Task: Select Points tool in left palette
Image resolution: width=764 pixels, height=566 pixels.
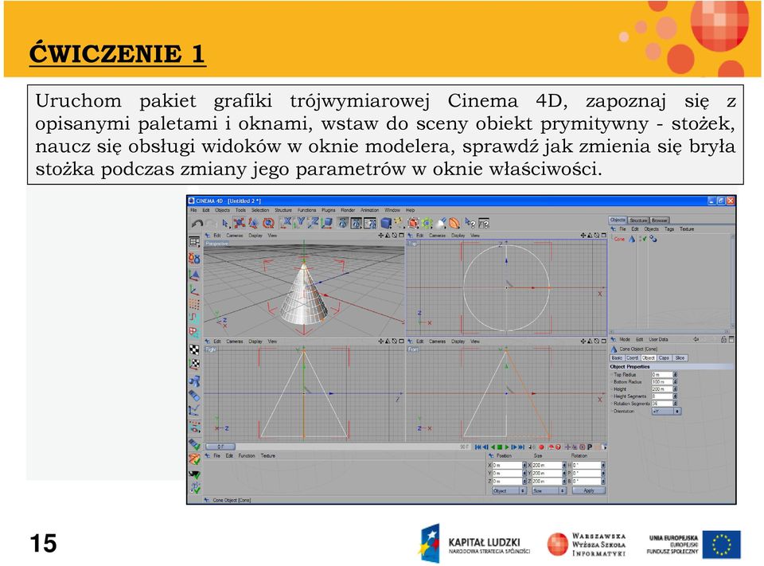Action: [x=194, y=304]
